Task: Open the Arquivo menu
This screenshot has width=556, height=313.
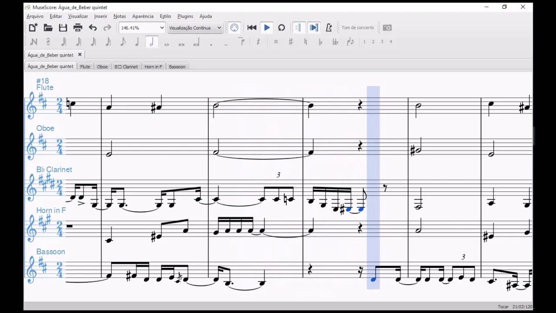Action: pyautogui.click(x=35, y=16)
